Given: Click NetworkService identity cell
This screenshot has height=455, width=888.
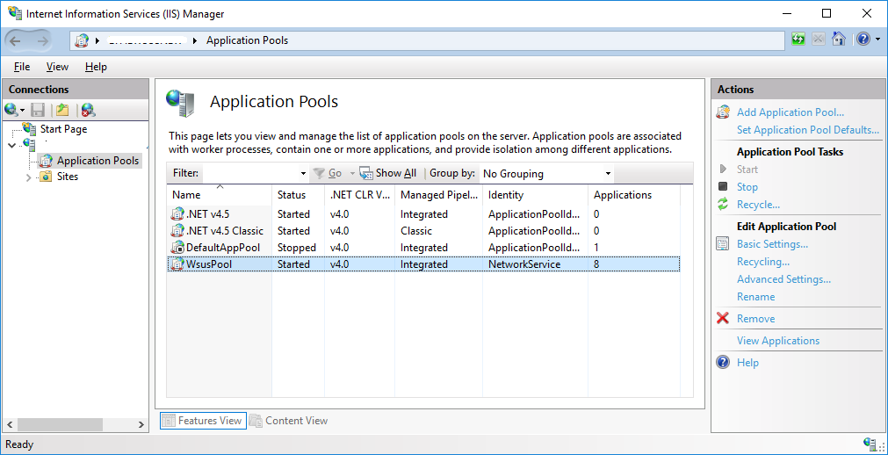Looking at the screenshot, I should coord(524,264).
